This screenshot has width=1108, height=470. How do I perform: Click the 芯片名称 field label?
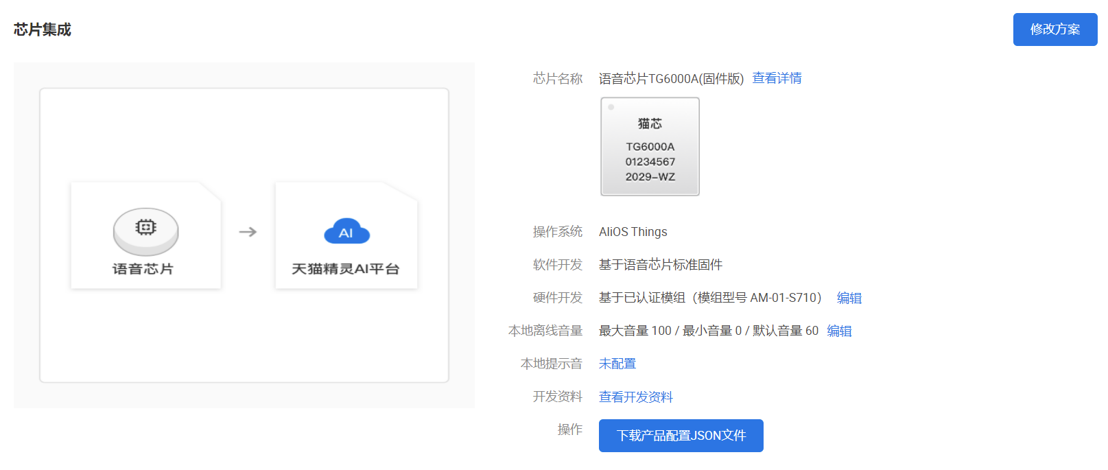click(558, 79)
